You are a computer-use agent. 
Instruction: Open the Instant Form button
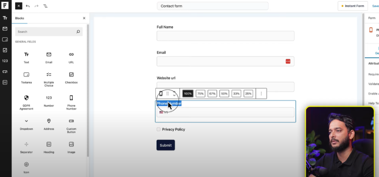tap(352, 6)
